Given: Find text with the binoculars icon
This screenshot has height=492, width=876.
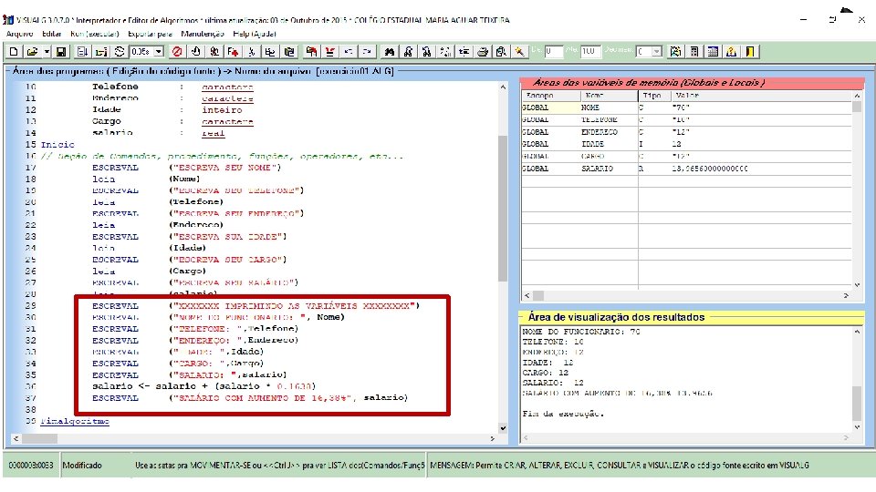Looking at the screenshot, I should pyautogui.click(x=390, y=51).
